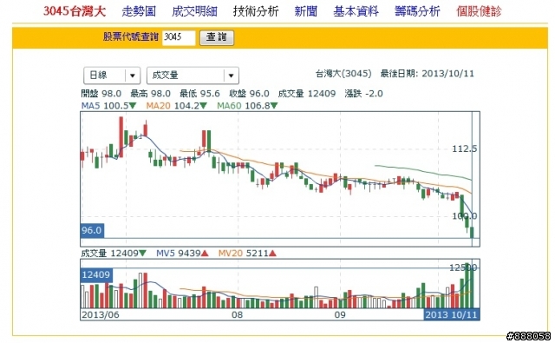
Task: Click the MV5 red up-triangle icon
Action: click(205, 254)
